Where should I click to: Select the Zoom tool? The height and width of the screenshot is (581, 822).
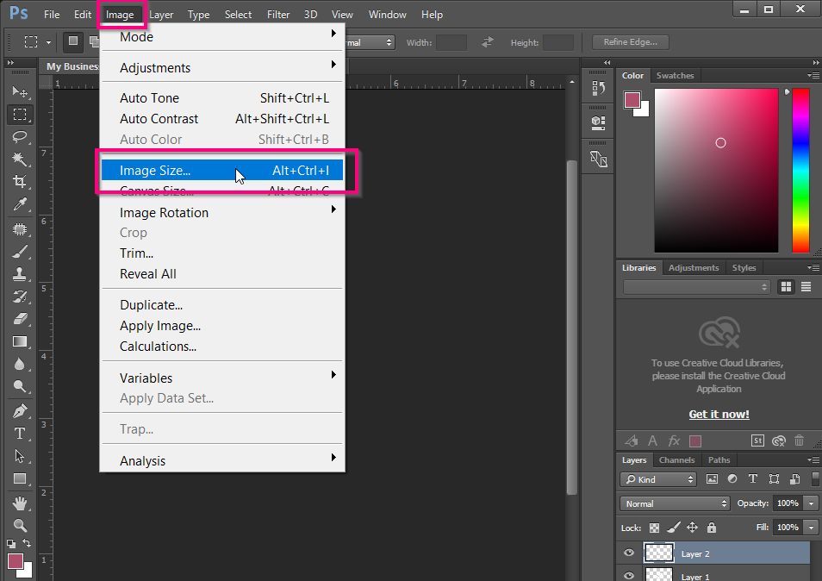click(21, 526)
